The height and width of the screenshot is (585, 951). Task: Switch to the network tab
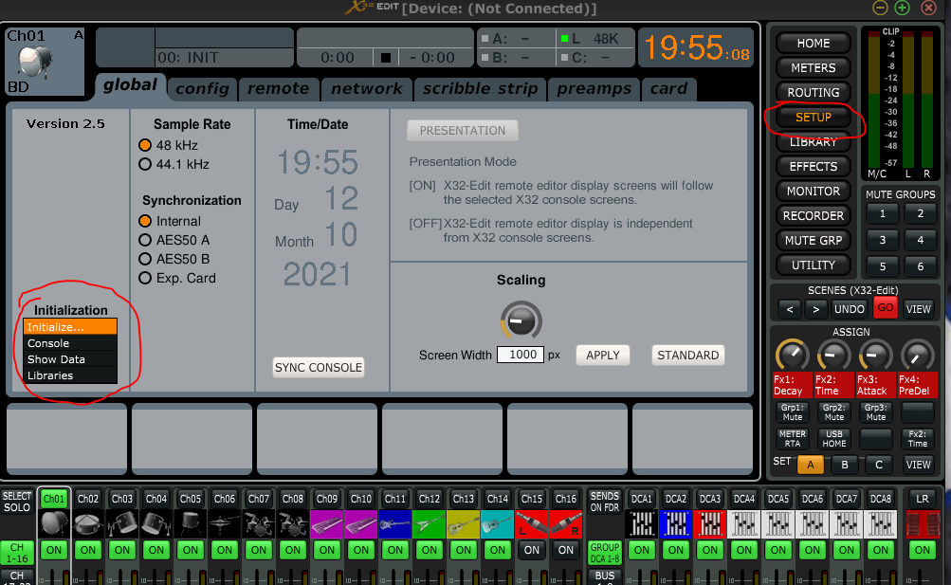pos(366,88)
